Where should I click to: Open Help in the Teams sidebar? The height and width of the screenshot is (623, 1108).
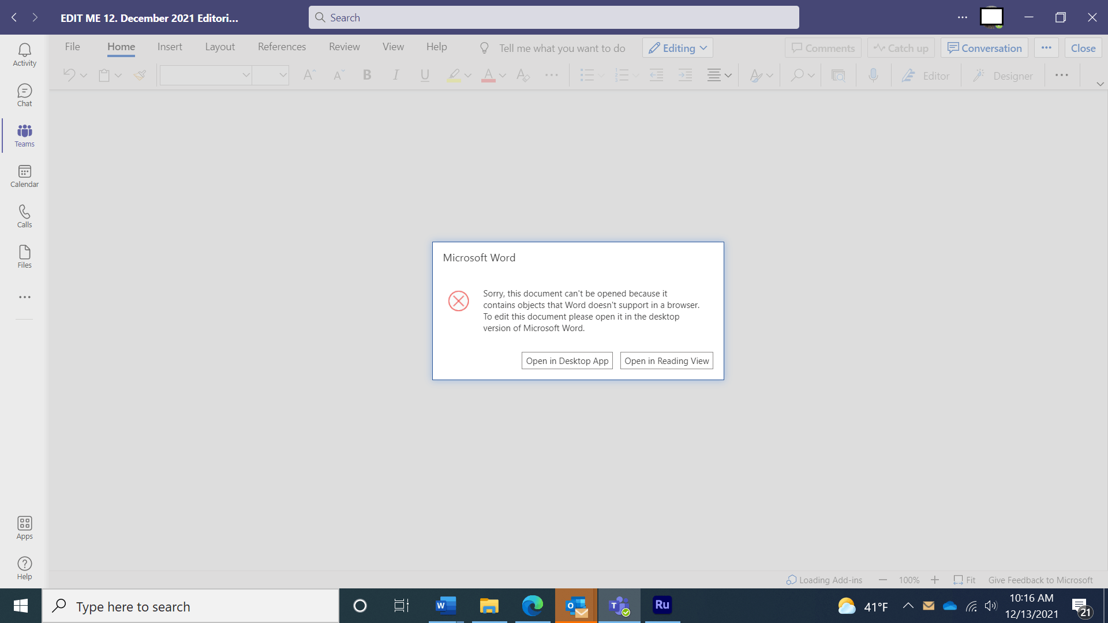click(24, 568)
